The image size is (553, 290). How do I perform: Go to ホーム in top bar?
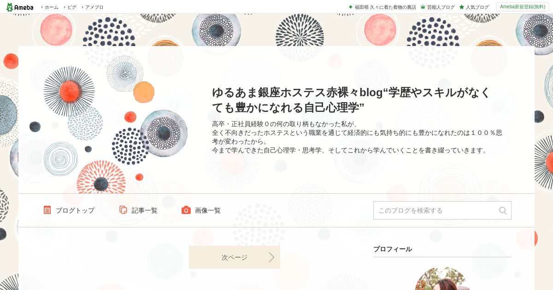point(52,7)
